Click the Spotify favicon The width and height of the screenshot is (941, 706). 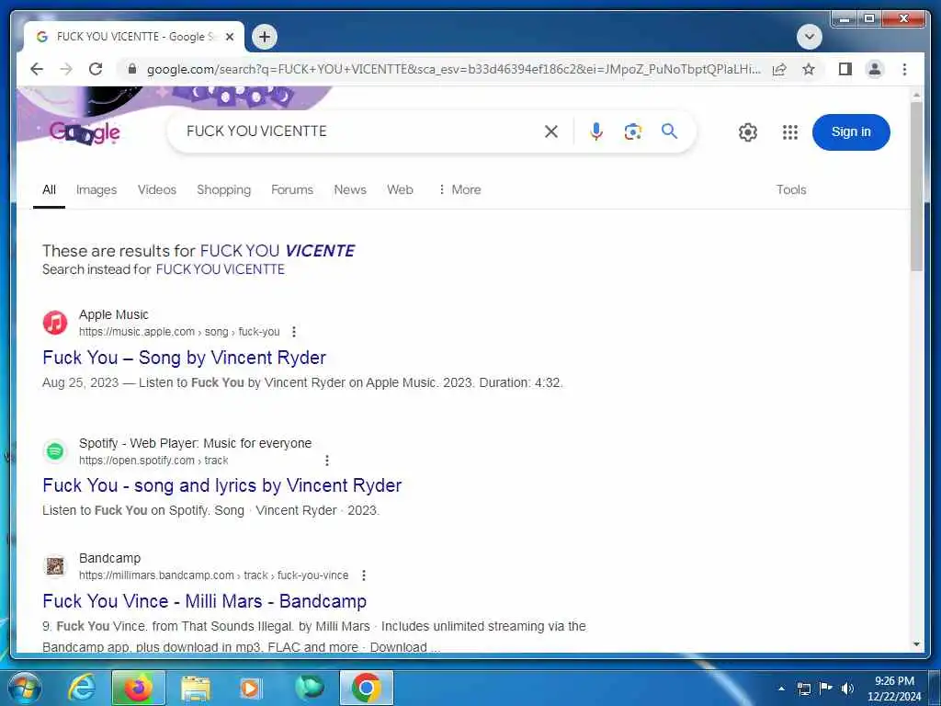[55, 450]
